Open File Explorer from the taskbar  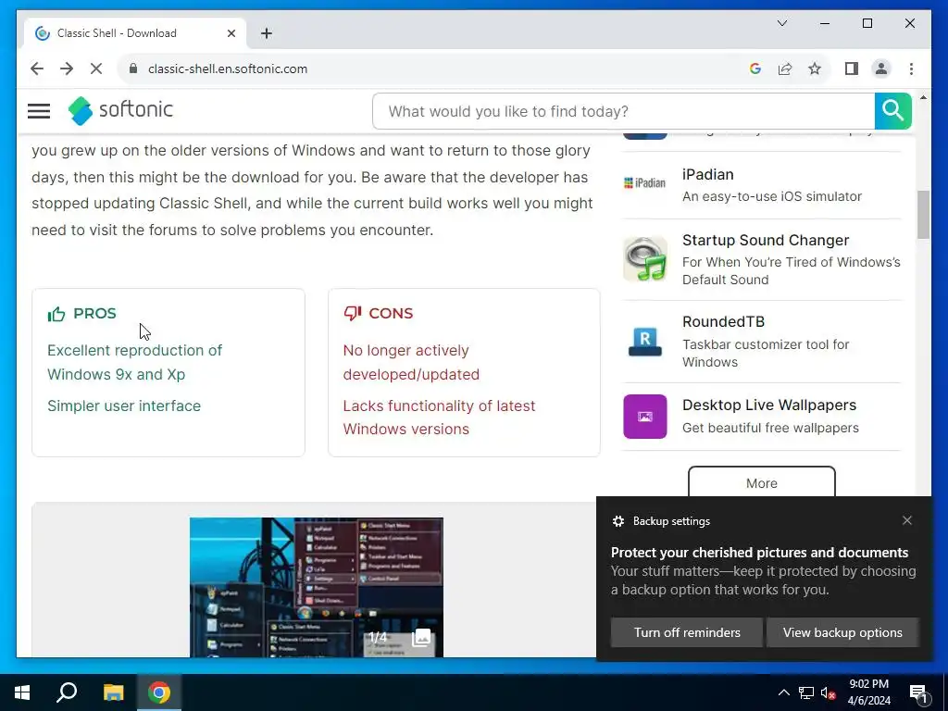pyautogui.click(x=113, y=692)
